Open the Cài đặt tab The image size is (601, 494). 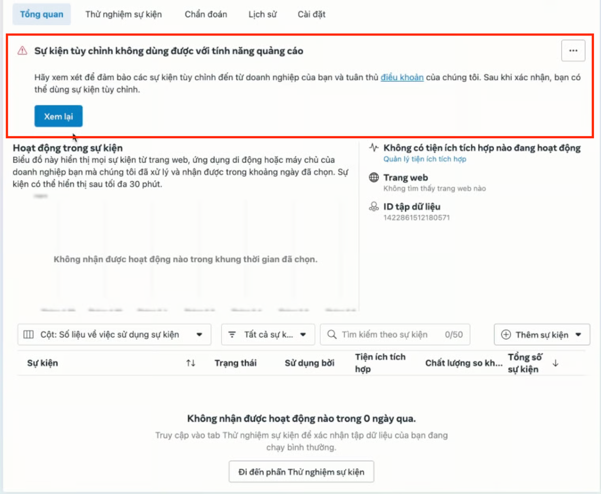coord(311,15)
